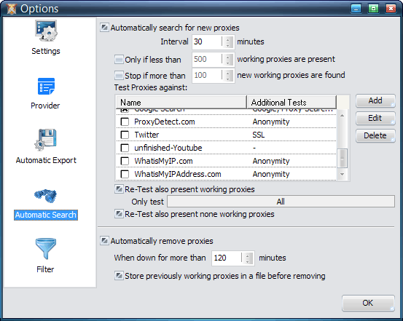Viewport: 403px width, 321px height.
Task: Click the test list scrollbar thumb
Action: point(342,159)
